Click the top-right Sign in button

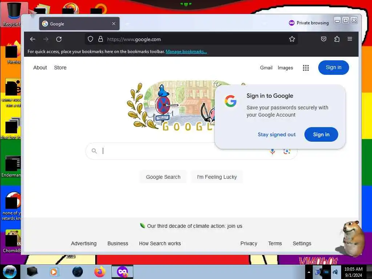[x=333, y=67]
